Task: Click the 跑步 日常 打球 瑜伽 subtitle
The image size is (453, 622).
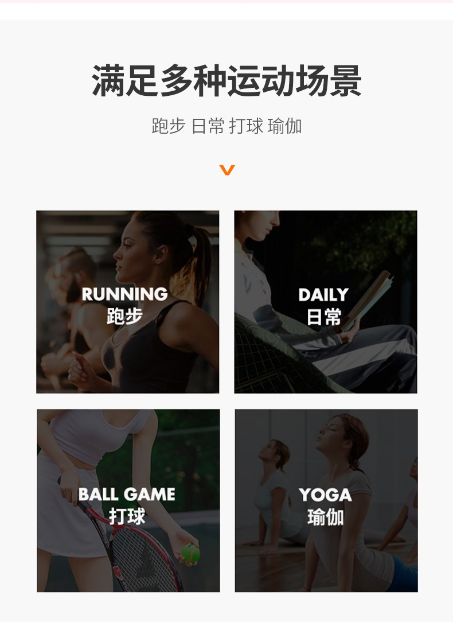Action: click(226, 126)
